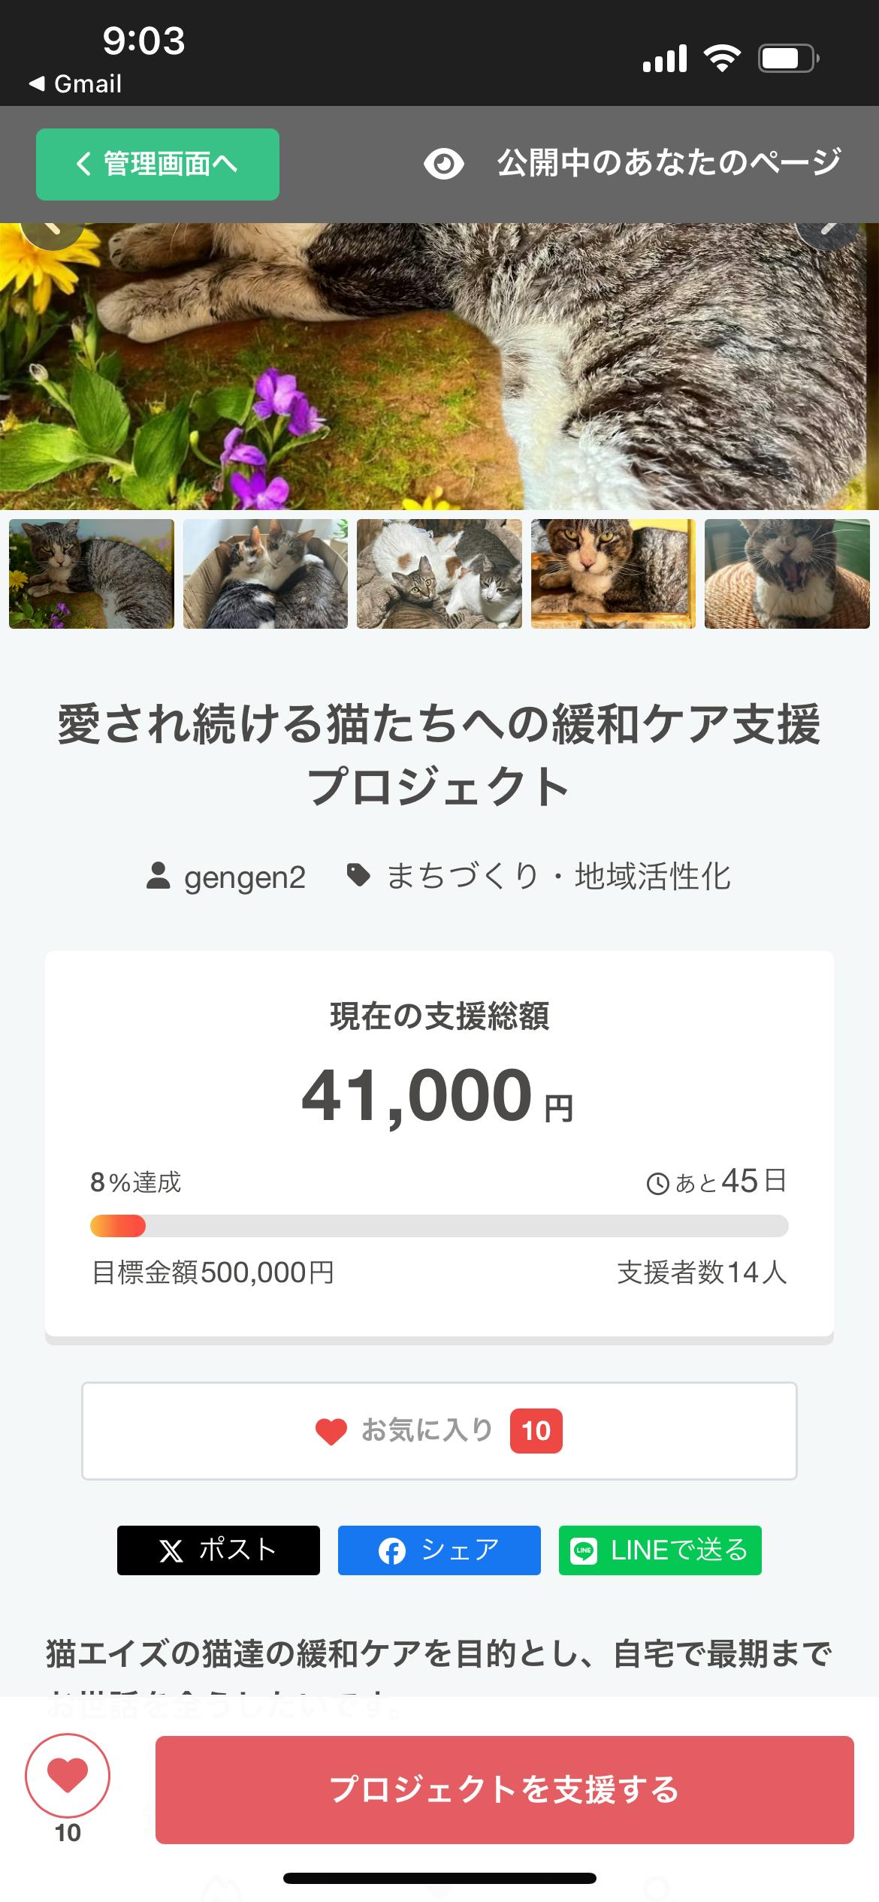
Task: Select thumbnail of cats in cardboard box
Action: point(265,574)
